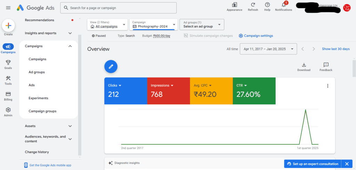Click the mobile app phone icon

(26, 165)
